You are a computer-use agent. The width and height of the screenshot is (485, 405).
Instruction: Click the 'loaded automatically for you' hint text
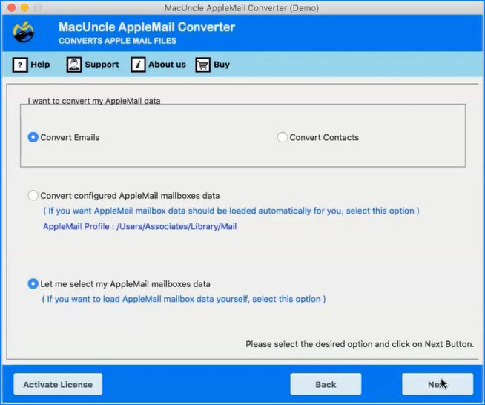(231, 211)
